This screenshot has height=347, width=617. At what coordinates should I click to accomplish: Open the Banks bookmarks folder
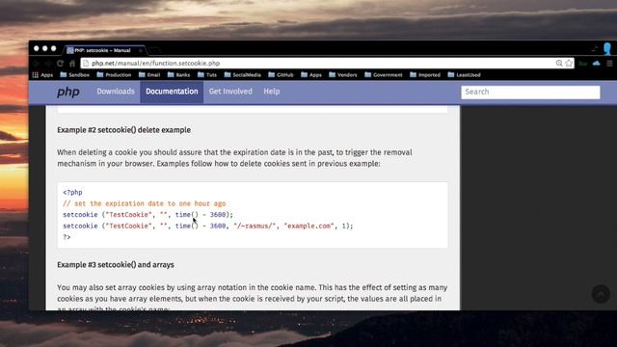click(178, 75)
